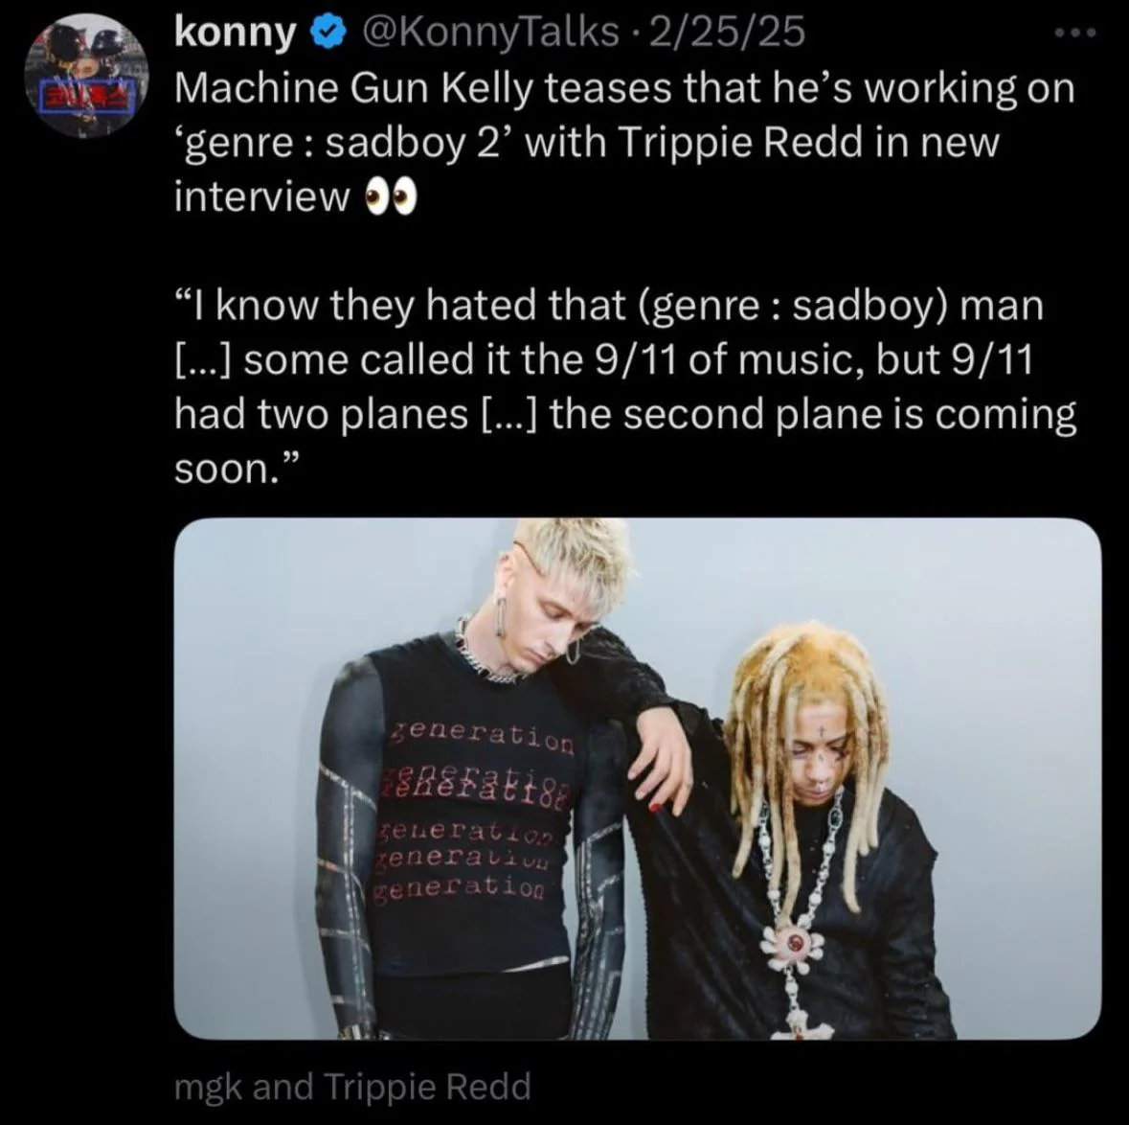Click the eyes emoji after 'interview'
The width and height of the screenshot is (1129, 1125).
click(391, 197)
